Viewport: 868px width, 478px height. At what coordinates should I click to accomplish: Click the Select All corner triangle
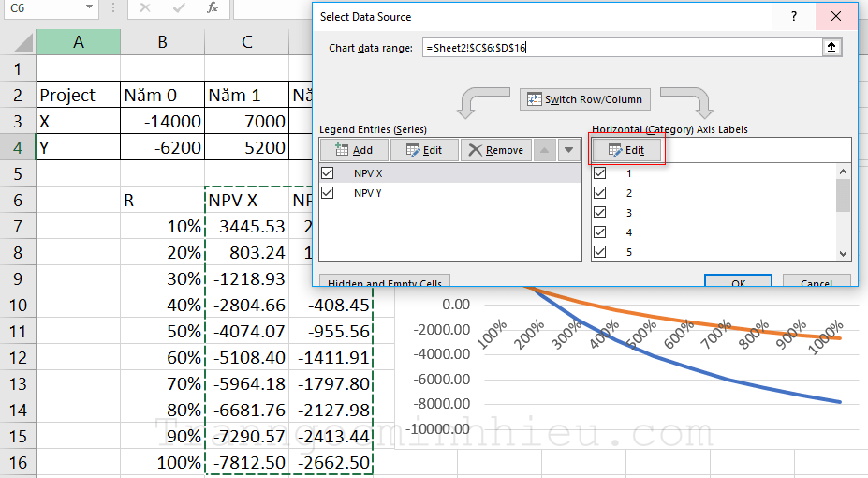tap(18, 42)
